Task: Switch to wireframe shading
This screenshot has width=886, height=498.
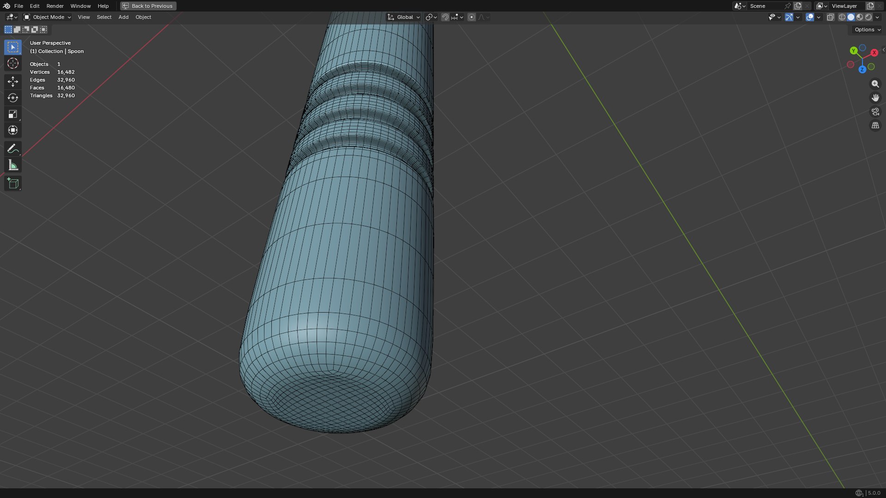Action: click(842, 17)
